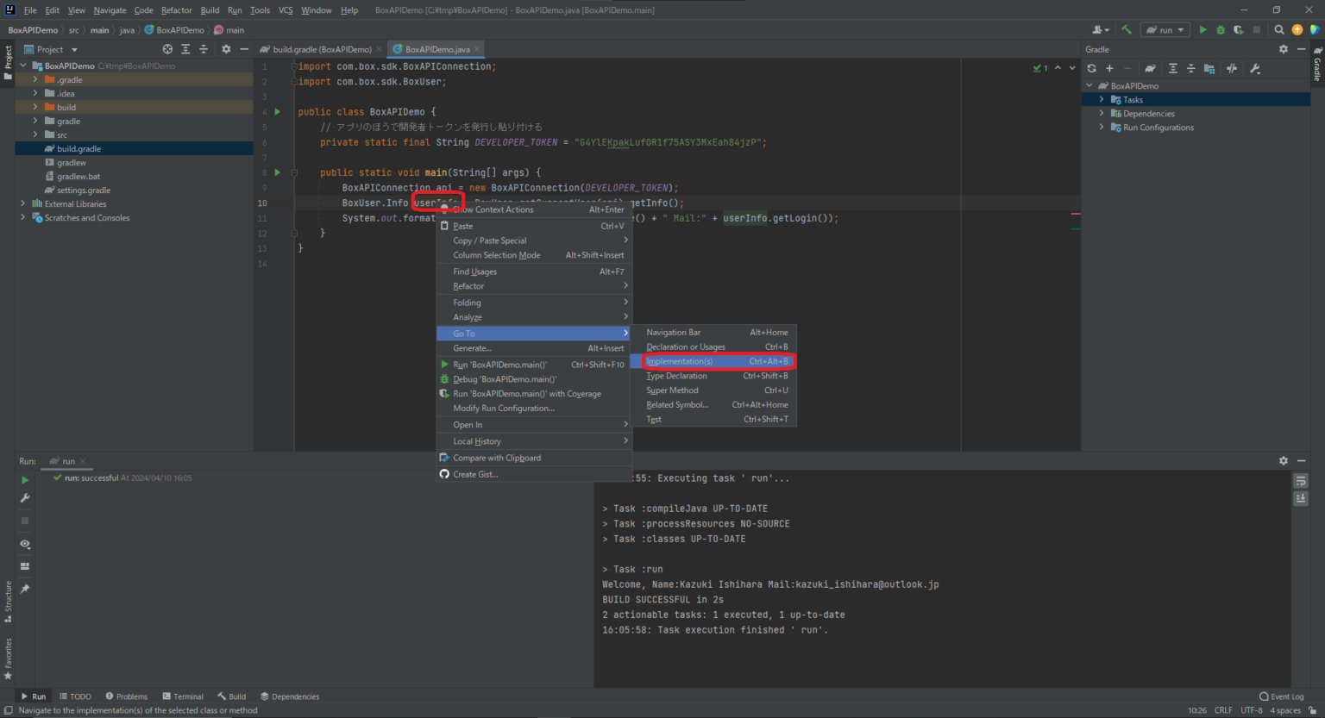Expand Run Configurations in the Gradle panel
Image resolution: width=1325 pixels, height=718 pixels.
point(1101,127)
